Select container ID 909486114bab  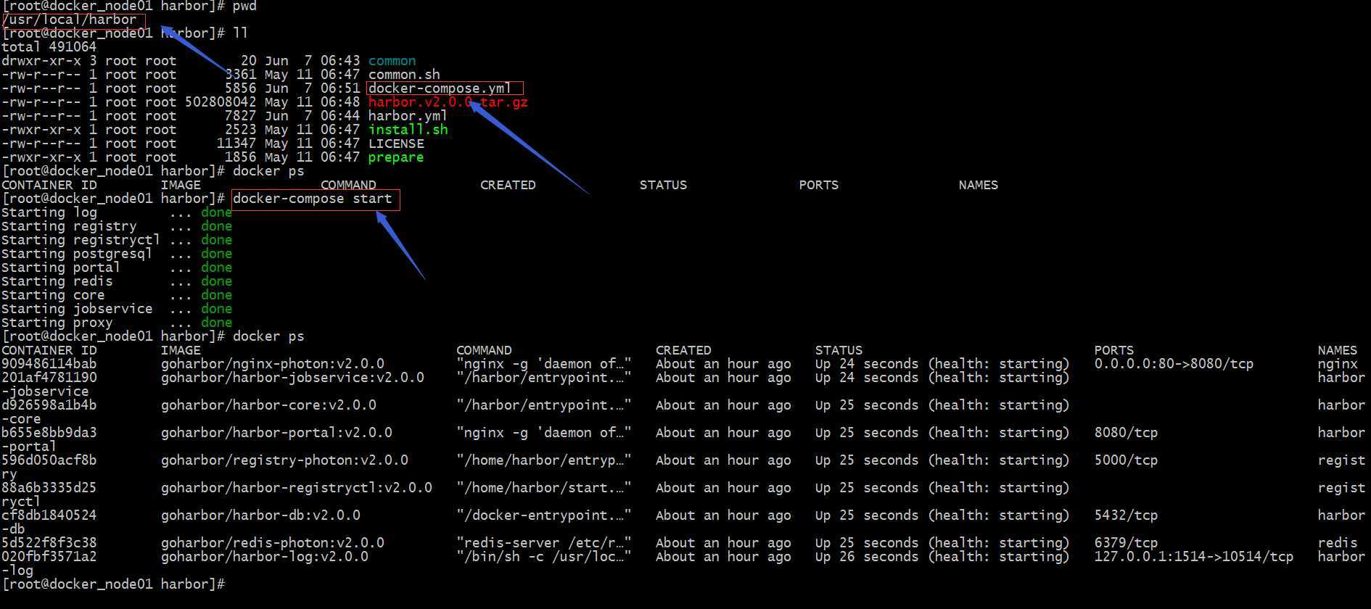pos(49,364)
